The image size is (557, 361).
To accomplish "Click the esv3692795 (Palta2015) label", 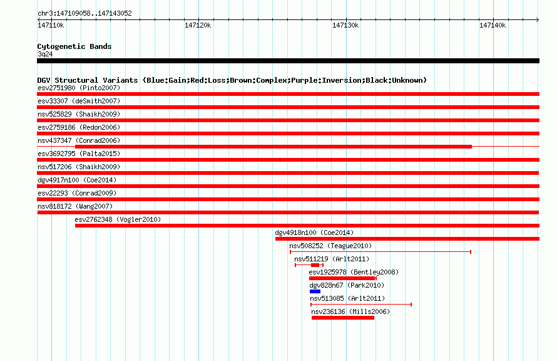I will pos(79,154).
